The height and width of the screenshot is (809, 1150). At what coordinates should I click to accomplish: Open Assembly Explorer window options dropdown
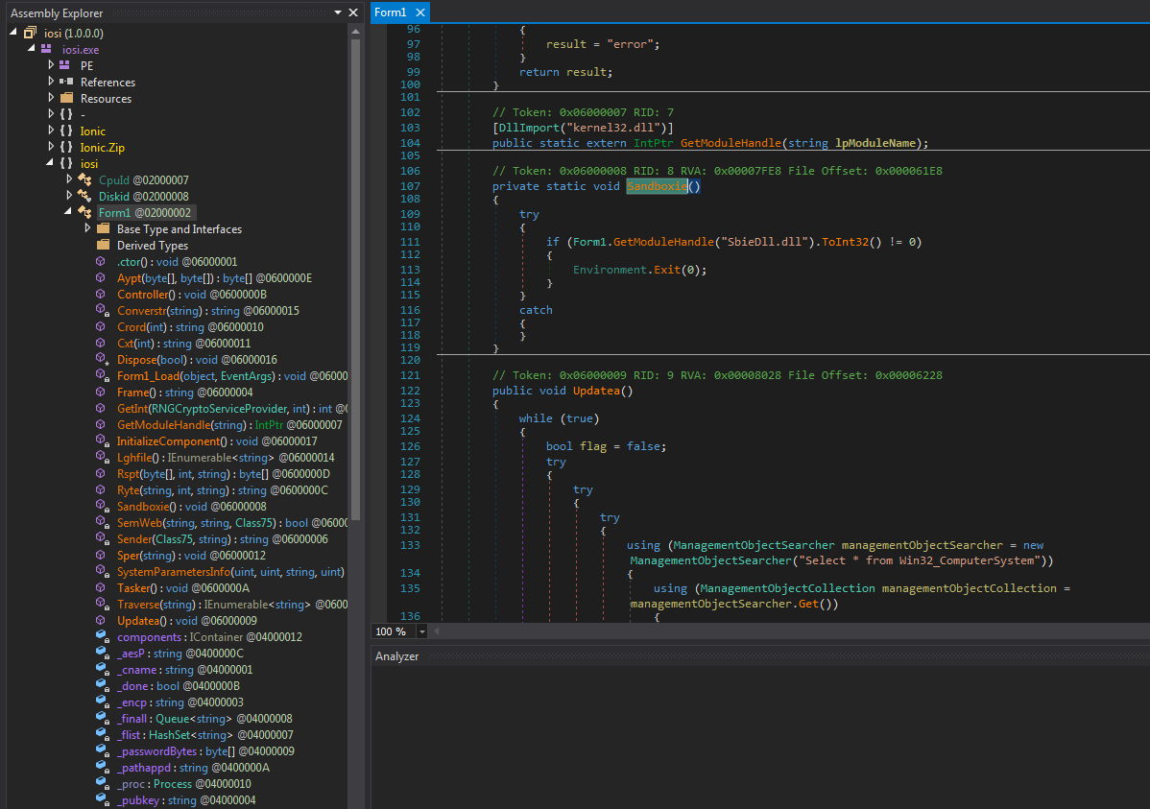tap(338, 12)
